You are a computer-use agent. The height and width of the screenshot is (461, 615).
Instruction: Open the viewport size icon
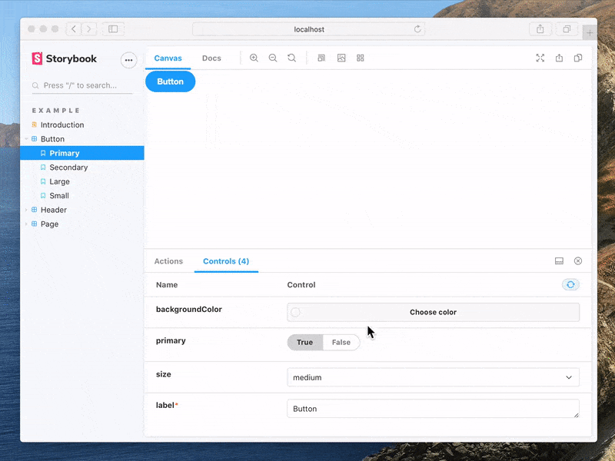click(321, 58)
